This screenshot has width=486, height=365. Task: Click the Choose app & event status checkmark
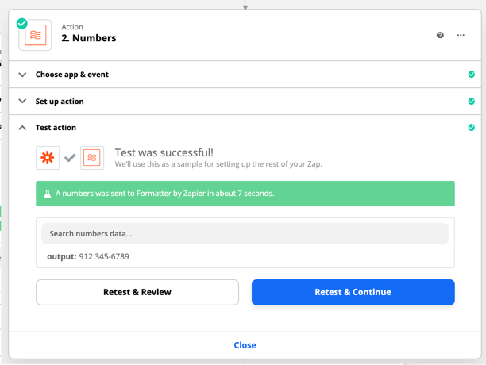[x=471, y=75]
